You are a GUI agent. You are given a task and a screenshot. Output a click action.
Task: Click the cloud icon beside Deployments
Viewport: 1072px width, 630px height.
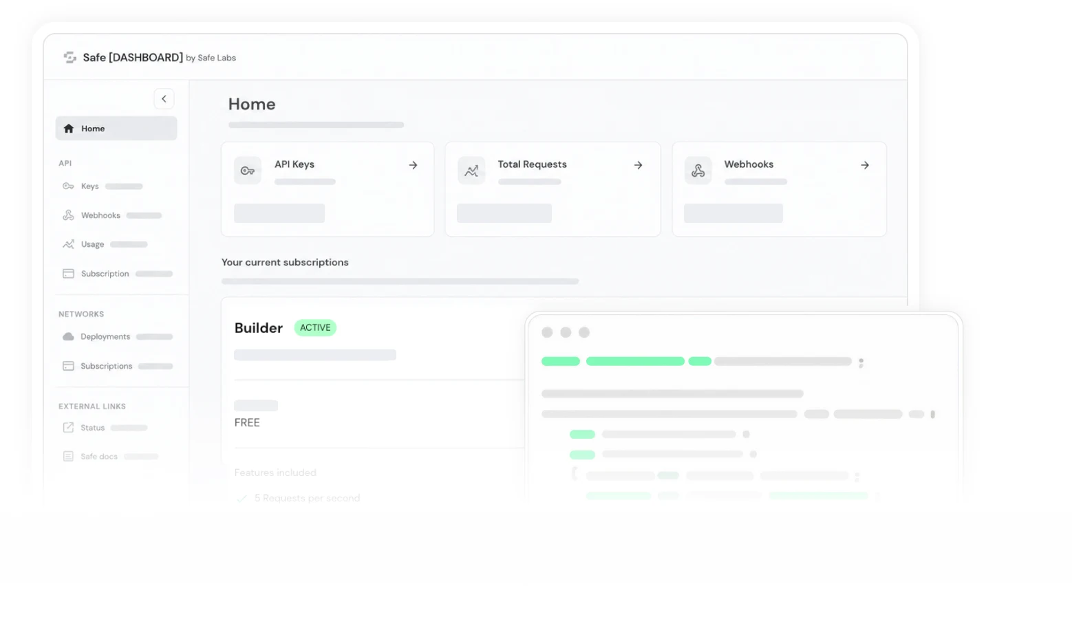[x=68, y=337]
